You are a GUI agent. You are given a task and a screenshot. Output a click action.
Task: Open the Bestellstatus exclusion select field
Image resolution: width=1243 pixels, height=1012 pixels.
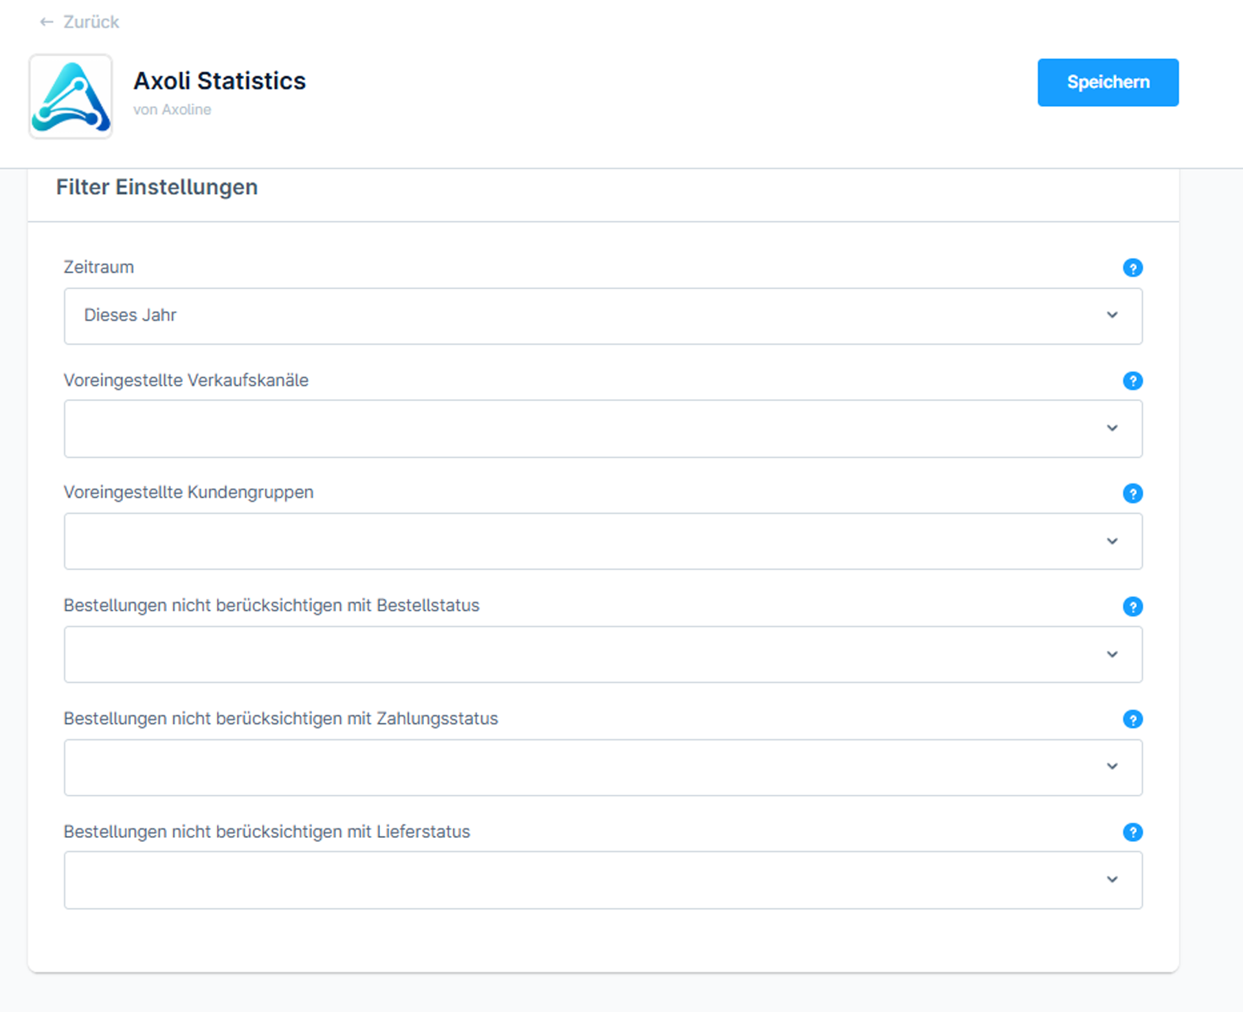tap(603, 654)
